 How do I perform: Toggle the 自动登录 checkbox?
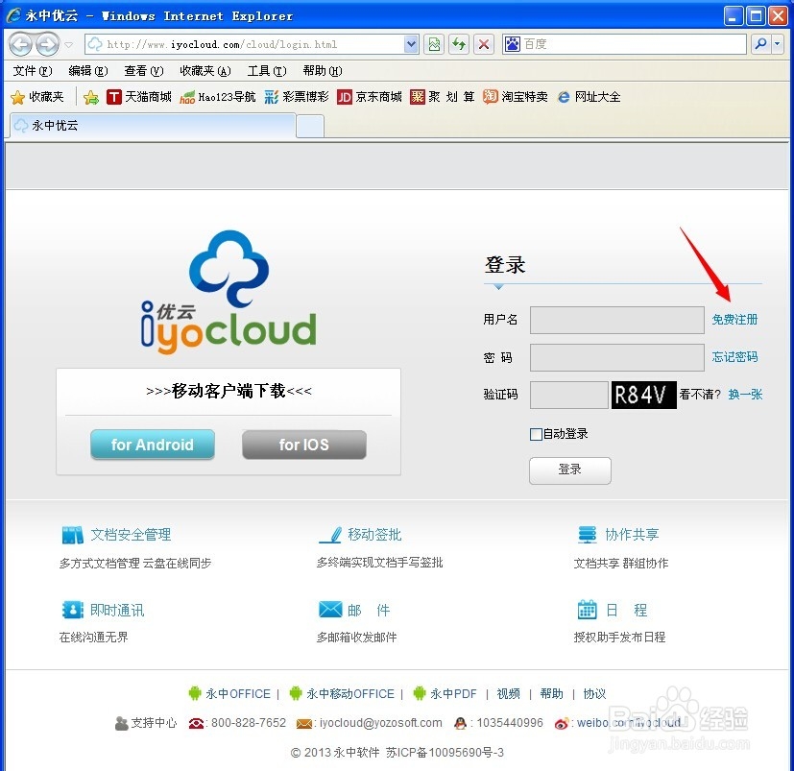point(536,434)
